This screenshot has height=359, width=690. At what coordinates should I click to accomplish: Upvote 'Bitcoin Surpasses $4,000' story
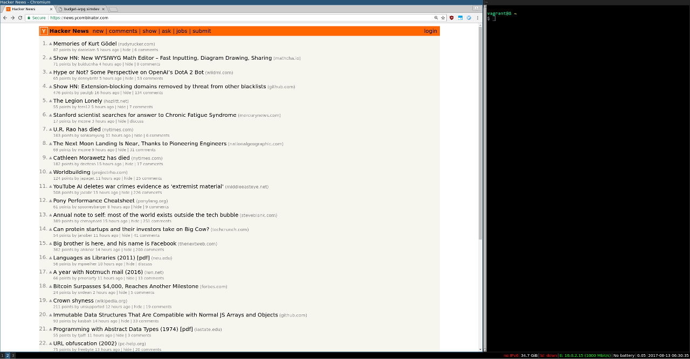51,286
